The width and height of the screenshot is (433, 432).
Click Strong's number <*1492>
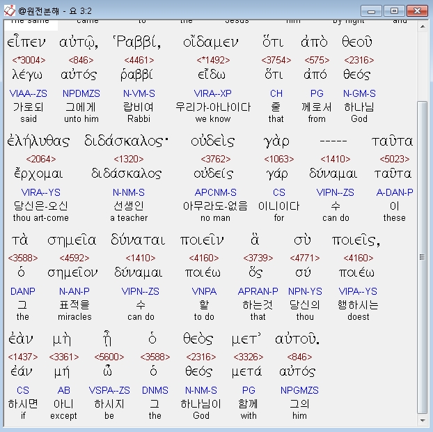point(213,60)
